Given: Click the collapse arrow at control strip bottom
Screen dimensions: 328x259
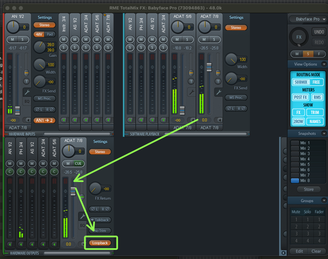Looking at the screenshot, I should click(284, 253).
